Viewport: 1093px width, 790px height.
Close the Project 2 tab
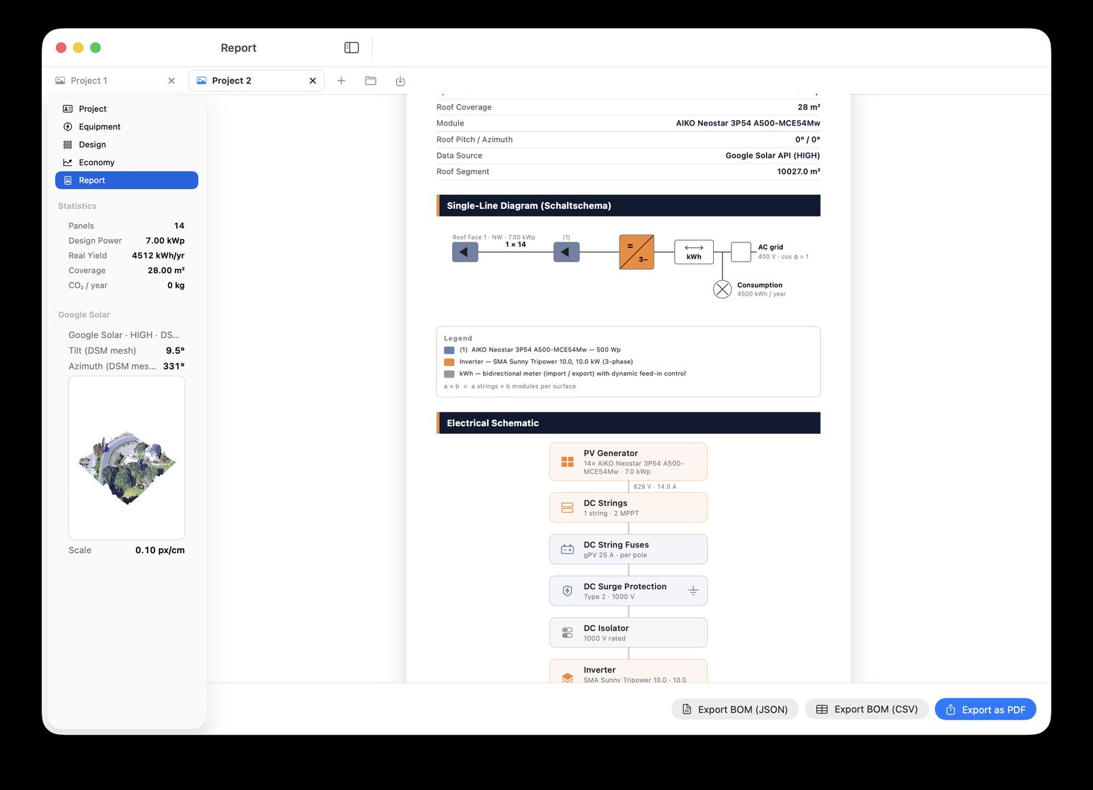pyautogui.click(x=313, y=81)
